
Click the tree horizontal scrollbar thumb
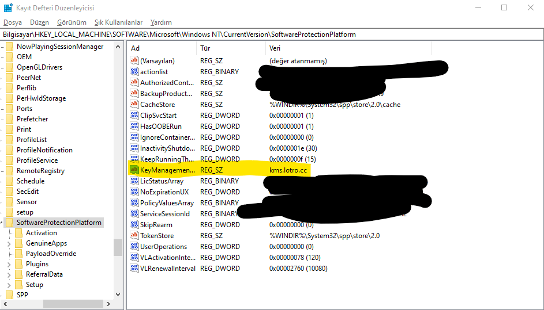pos(73,304)
